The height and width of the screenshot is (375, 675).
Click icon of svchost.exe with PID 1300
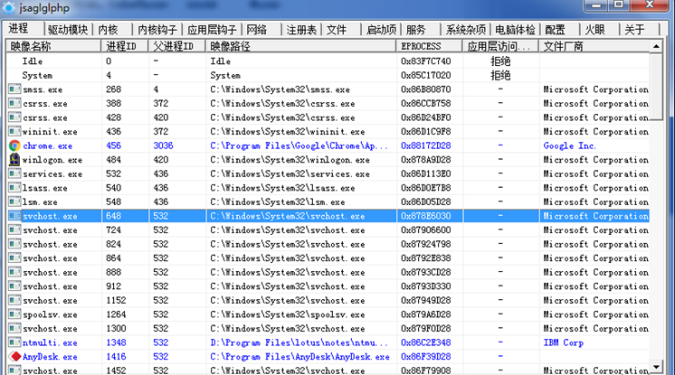tap(14, 329)
